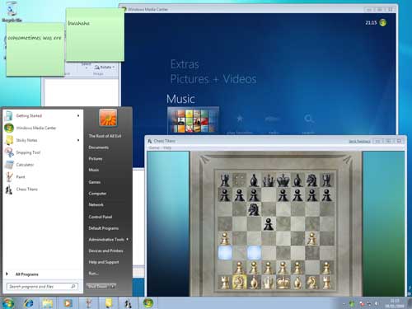
Task: Click the selected white knight on b1
Action: [x=239, y=282]
